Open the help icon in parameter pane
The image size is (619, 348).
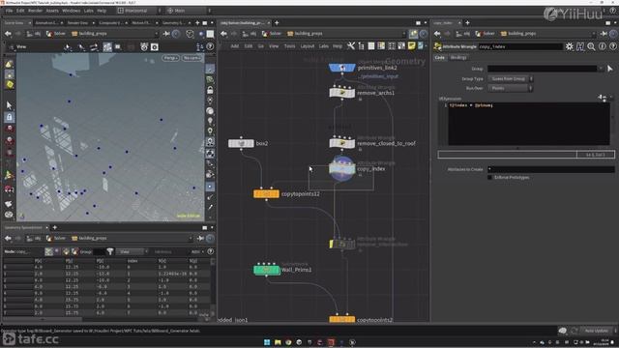coord(613,46)
